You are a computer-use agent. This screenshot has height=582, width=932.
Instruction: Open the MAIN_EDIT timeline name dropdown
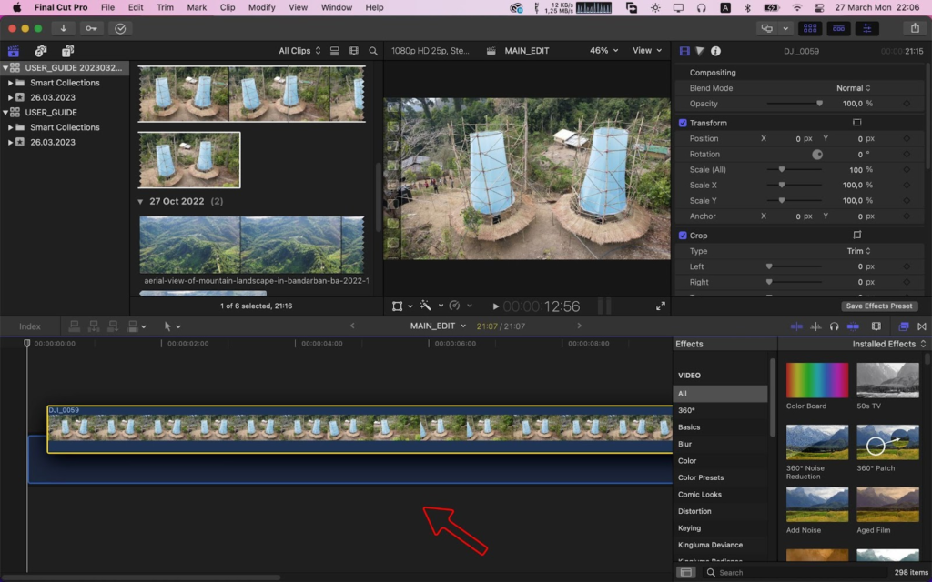(x=438, y=326)
